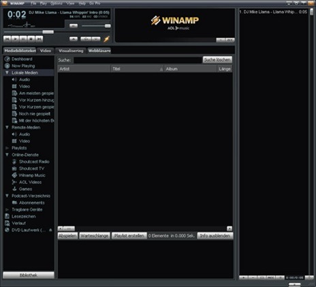Image resolution: width=316 pixels, height=287 pixels.
Task: Collapse the Online-Dienste tree node
Action: [x=7, y=155]
